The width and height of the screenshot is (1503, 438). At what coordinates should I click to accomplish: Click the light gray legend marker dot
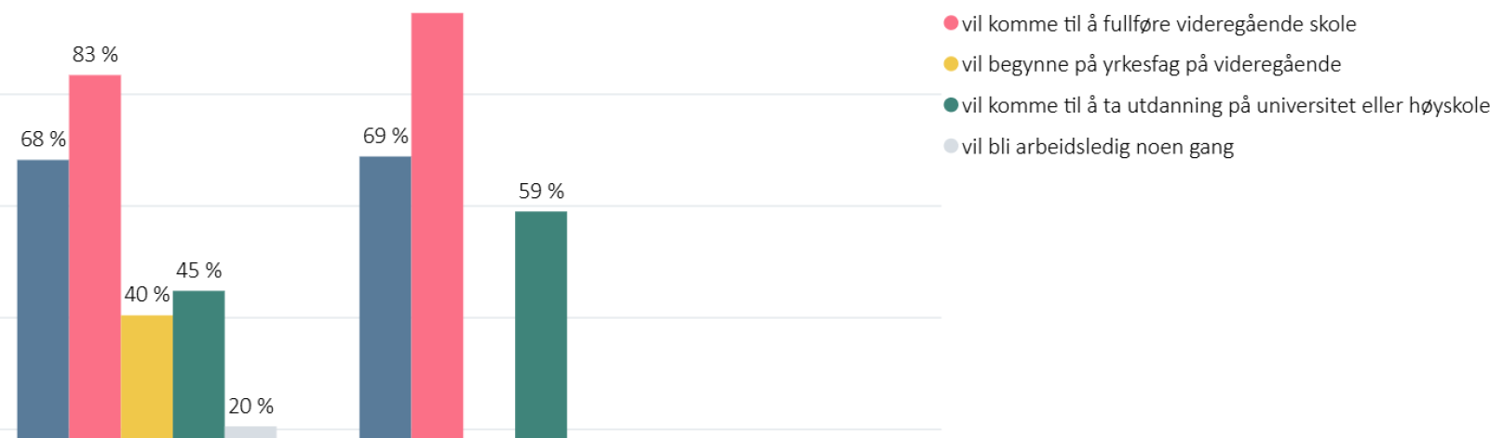click(x=951, y=146)
